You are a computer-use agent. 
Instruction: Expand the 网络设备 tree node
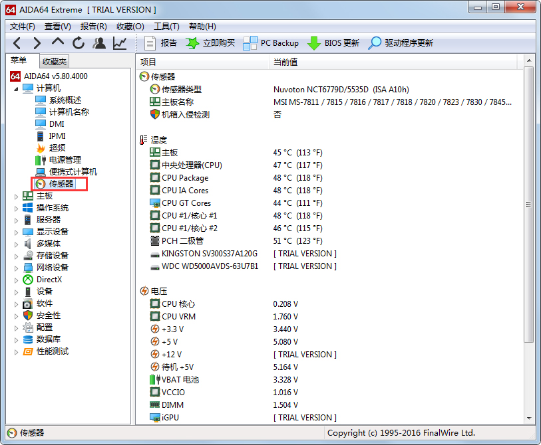coord(16,268)
